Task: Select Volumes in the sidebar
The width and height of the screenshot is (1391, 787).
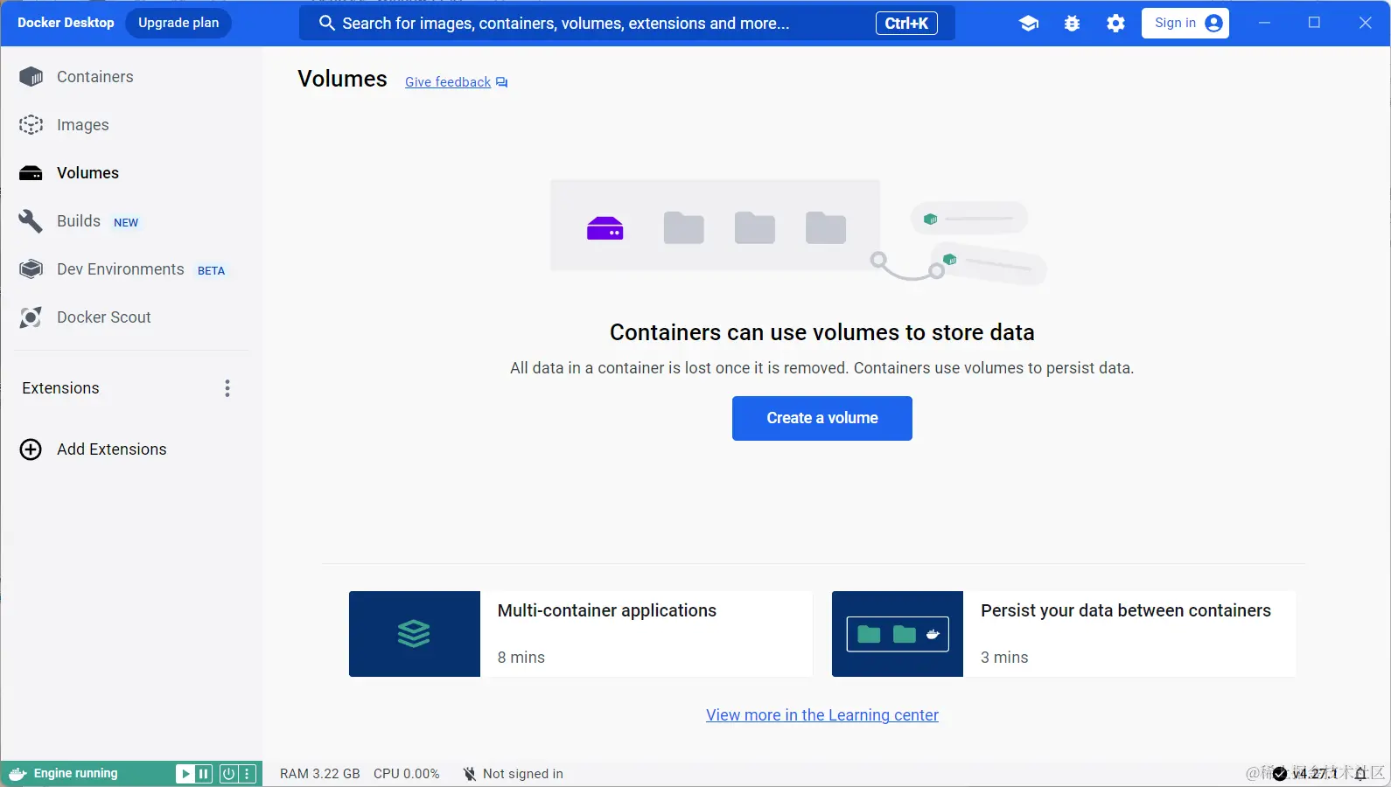Action: point(87,173)
